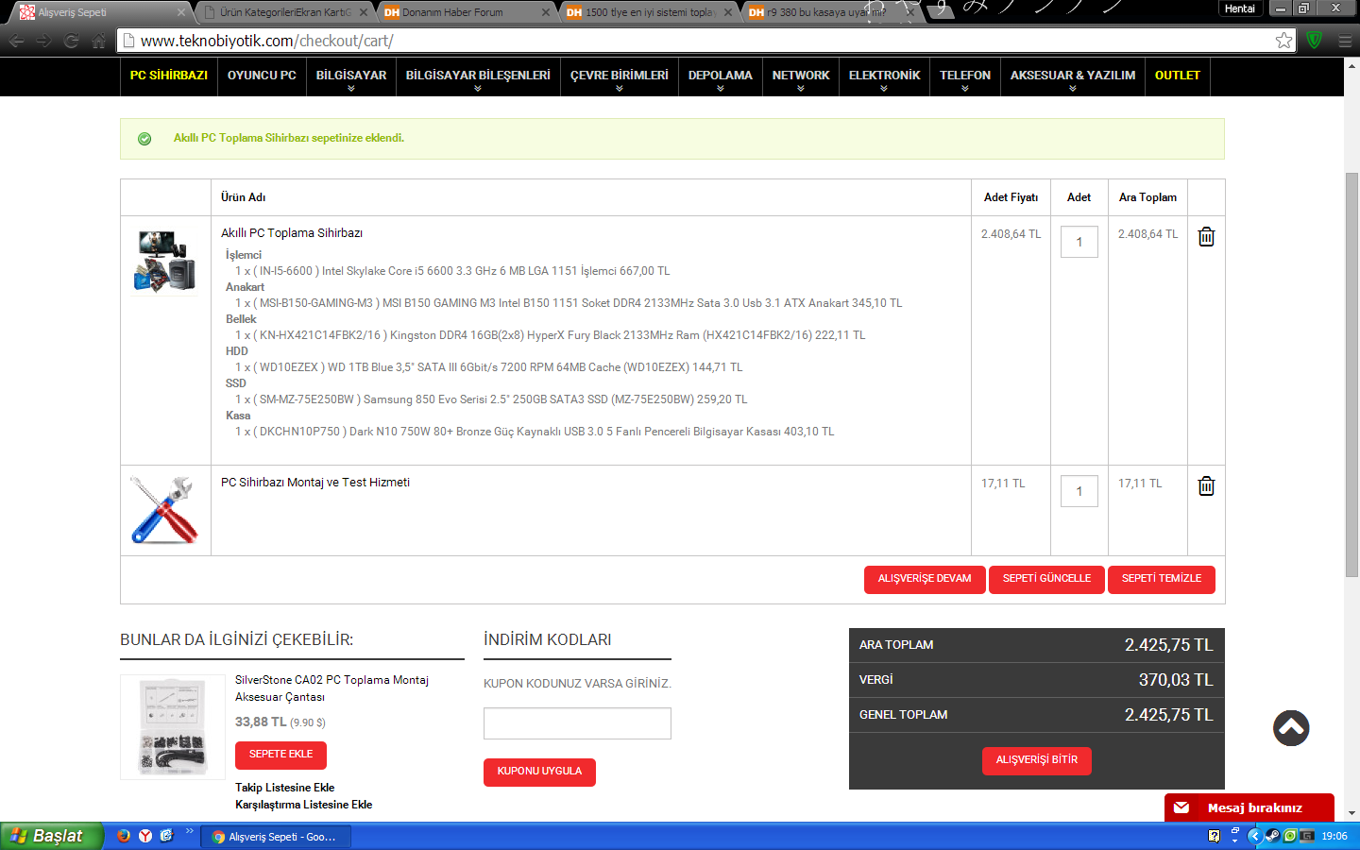1360x850 pixels.
Task: Open the third quick launch icon
Action: tap(167, 836)
